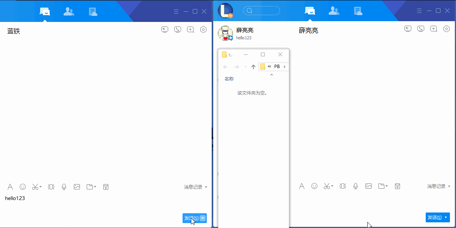This screenshot has height=228, width=456.
Task: Open font settings in 薛亮亮 chat toolbar
Action: (302, 186)
